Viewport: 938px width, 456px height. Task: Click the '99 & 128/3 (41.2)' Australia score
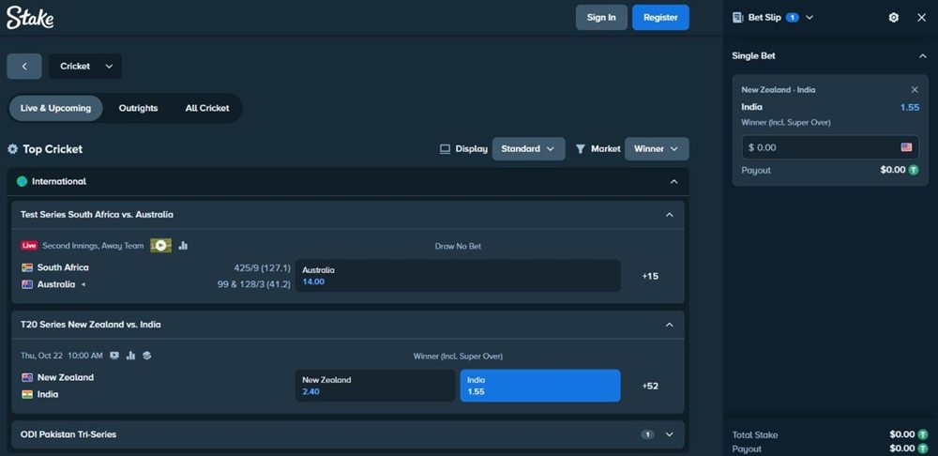(253, 284)
